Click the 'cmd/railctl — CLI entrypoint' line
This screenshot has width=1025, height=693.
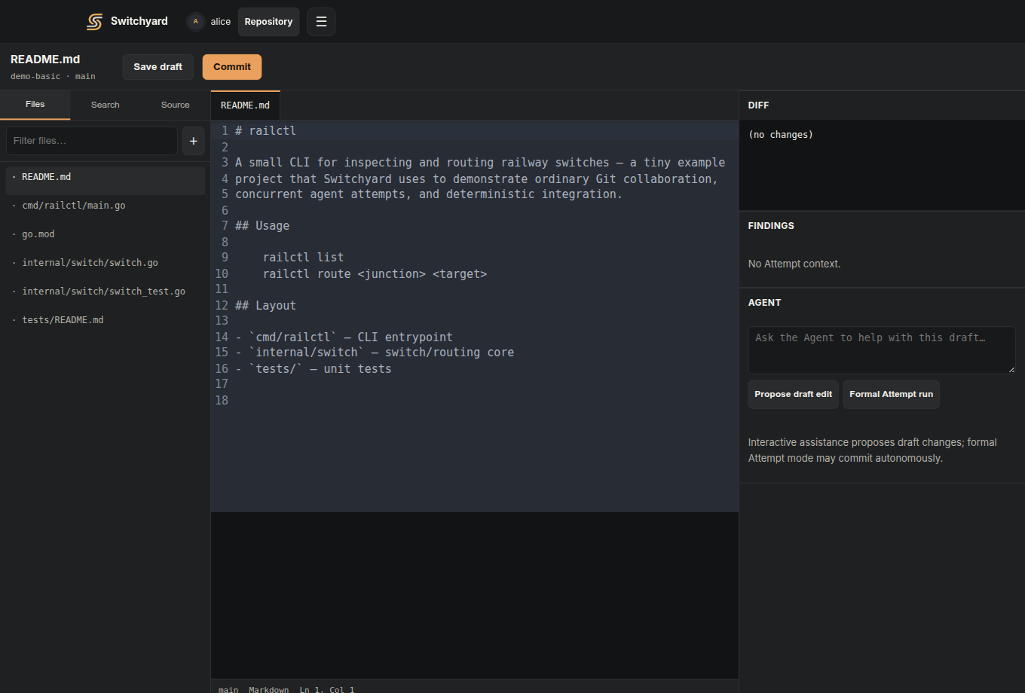(x=344, y=337)
